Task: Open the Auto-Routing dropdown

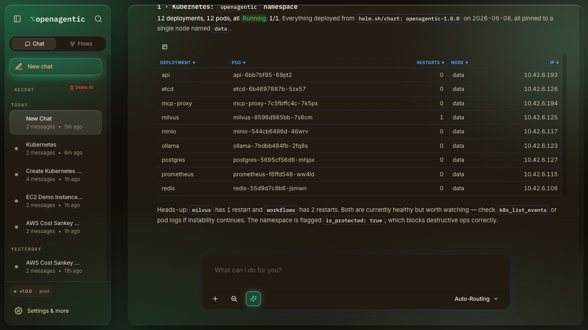Action: coord(476,299)
